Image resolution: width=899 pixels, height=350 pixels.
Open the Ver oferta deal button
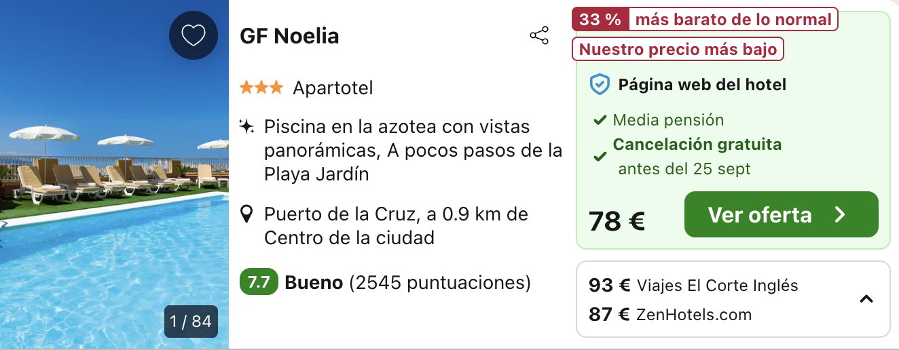[x=781, y=214]
